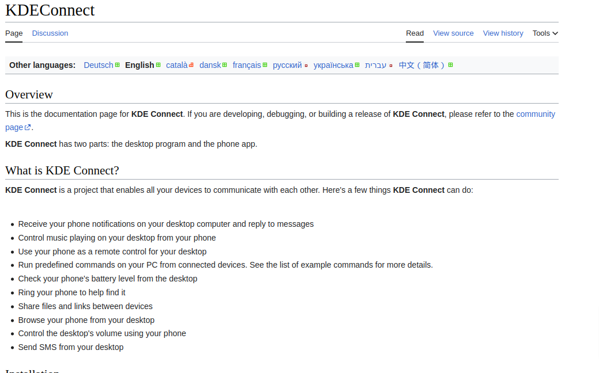Screen dimensions: 599x373
Task: Click the 'Other languages:' label
Action: (43, 65)
